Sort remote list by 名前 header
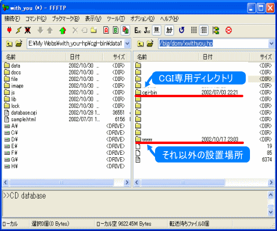The height and width of the screenshot is (231, 277). (x=166, y=57)
